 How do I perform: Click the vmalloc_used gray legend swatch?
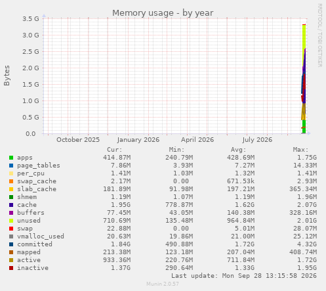[11, 236]
